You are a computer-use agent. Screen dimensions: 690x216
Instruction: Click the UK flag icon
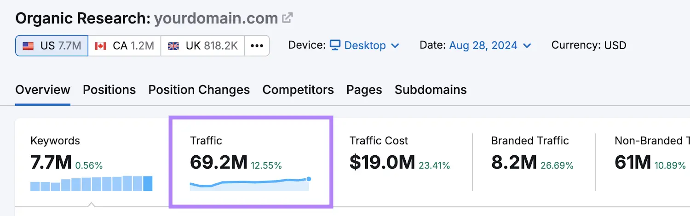[x=173, y=46]
